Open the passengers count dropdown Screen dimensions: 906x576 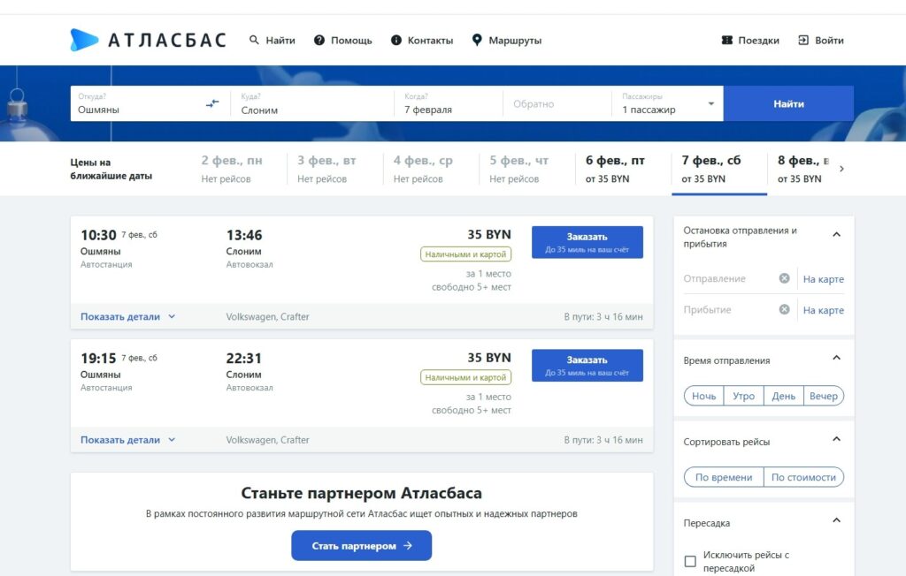pyautogui.click(x=710, y=104)
